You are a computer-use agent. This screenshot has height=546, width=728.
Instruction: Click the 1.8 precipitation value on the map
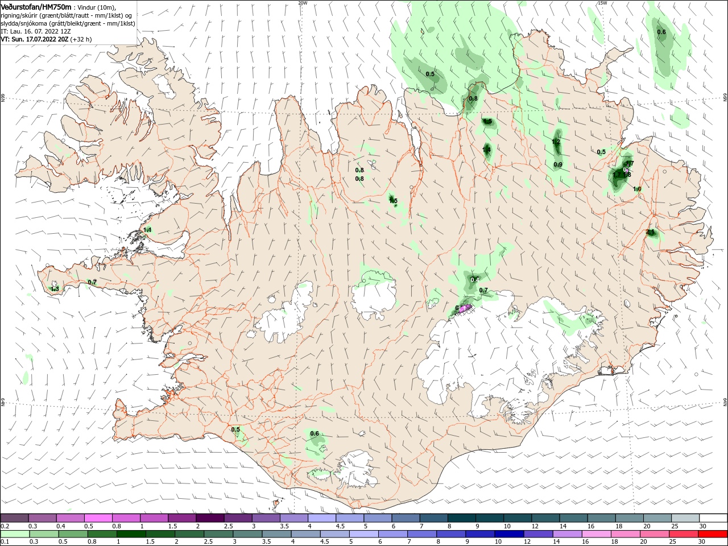pyautogui.click(x=627, y=174)
